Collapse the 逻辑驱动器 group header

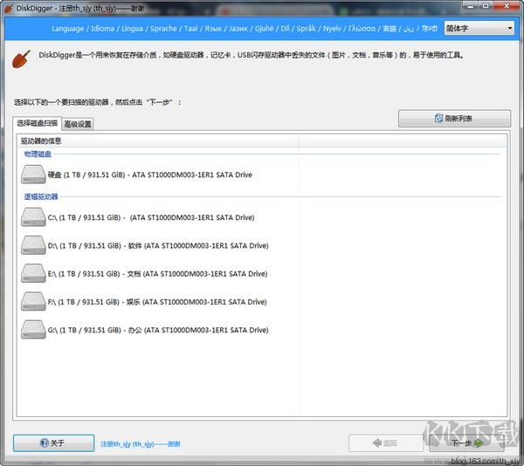tap(41, 196)
